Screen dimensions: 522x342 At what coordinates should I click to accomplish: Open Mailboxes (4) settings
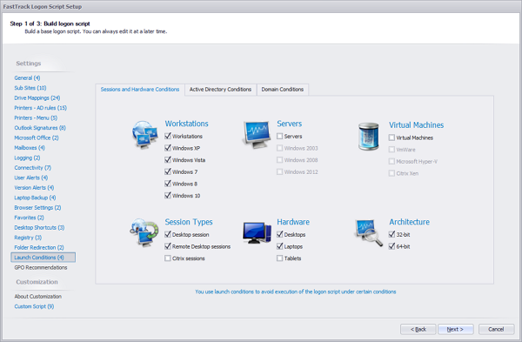[30, 148]
